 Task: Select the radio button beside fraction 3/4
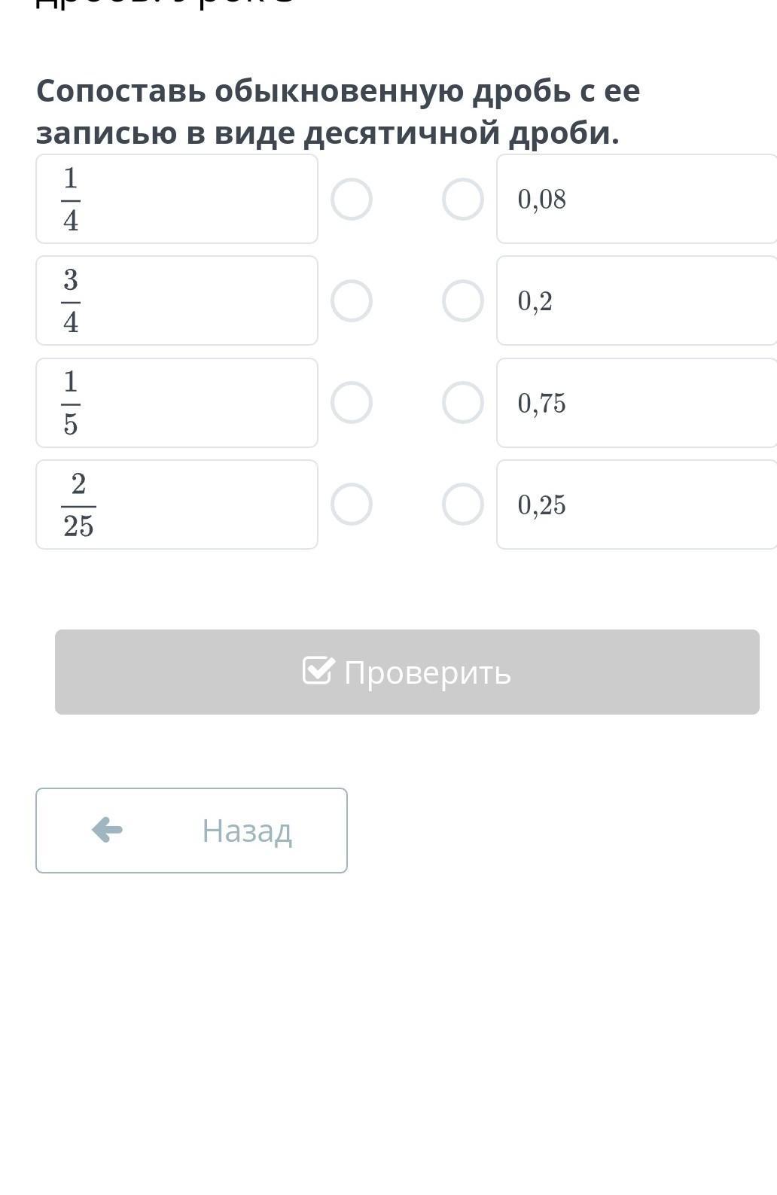pos(352,301)
